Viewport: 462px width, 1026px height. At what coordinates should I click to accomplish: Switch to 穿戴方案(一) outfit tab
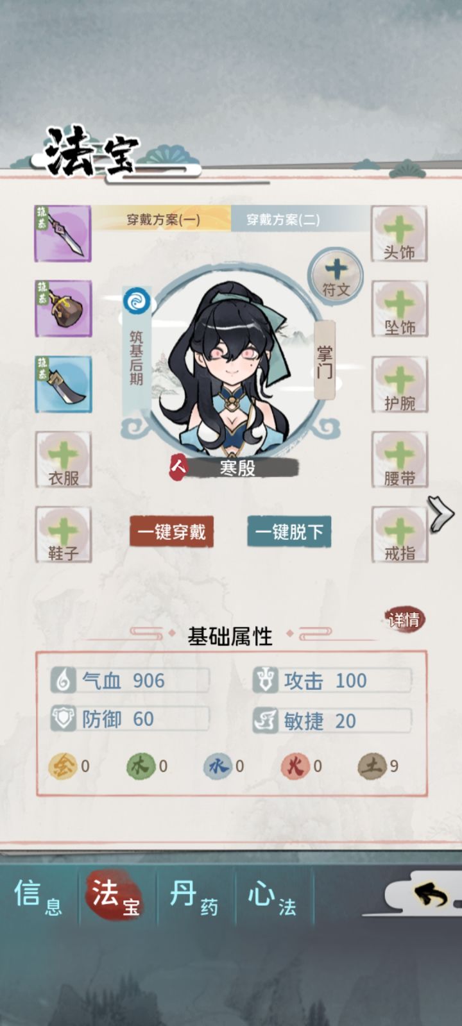pyautogui.click(x=163, y=219)
